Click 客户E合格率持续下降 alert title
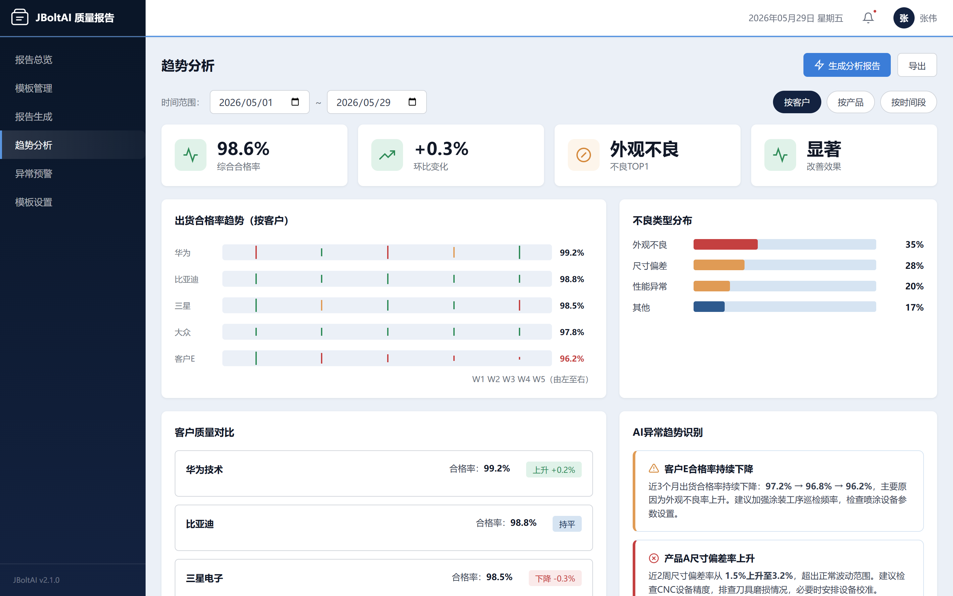The image size is (953, 596). tap(708, 469)
